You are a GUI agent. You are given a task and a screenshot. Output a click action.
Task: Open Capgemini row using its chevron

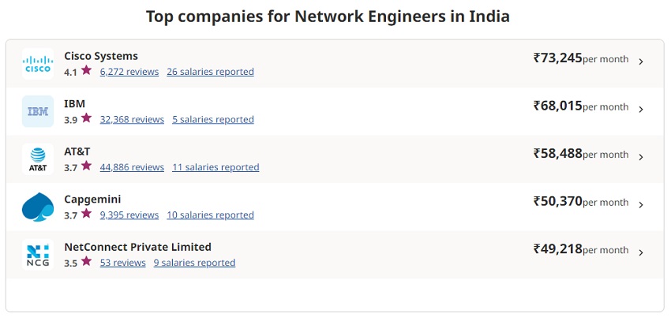pyautogui.click(x=640, y=205)
